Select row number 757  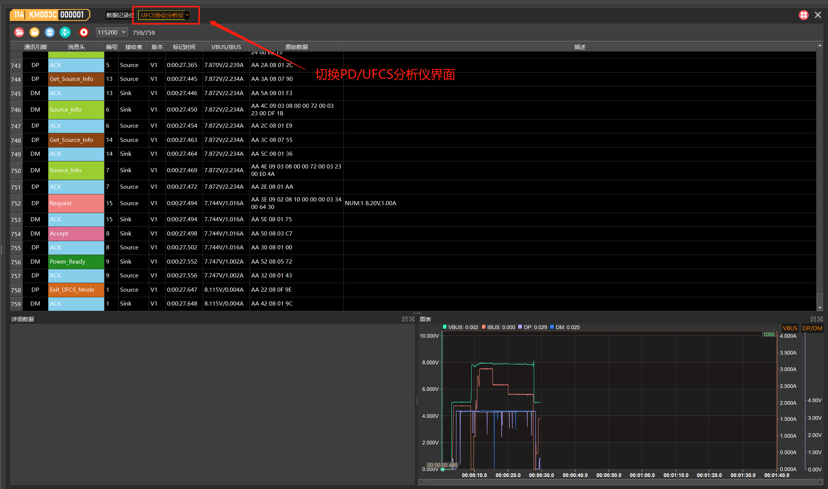click(16, 276)
